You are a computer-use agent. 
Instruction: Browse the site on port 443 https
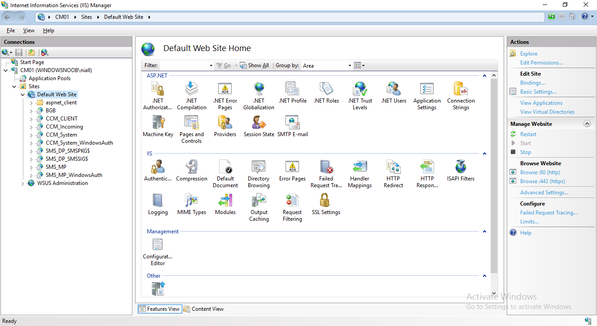(x=543, y=181)
